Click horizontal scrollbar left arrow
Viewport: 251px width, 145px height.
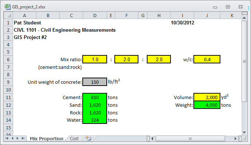(x=152, y=138)
